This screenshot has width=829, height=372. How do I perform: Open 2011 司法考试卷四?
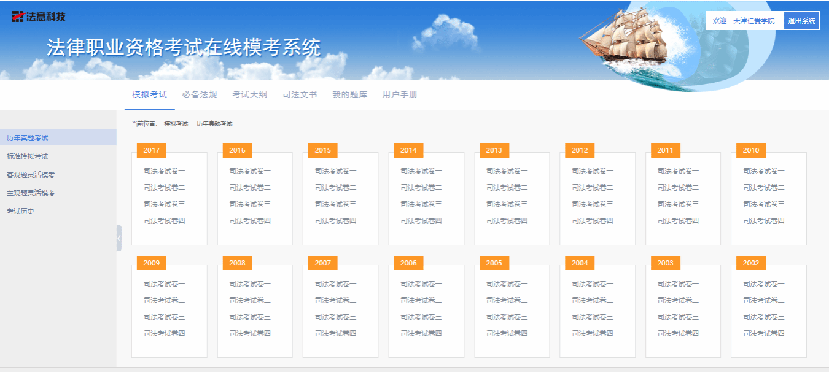[679, 221]
